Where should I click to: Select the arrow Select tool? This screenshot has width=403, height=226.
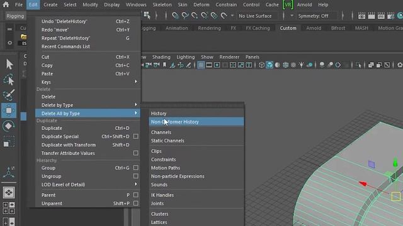coord(9,64)
